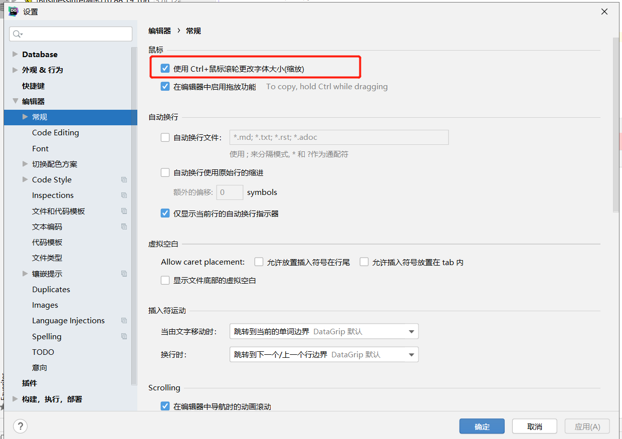Enable the 自动换行文件 checkbox
Image resolution: width=622 pixels, height=439 pixels.
[165, 137]
